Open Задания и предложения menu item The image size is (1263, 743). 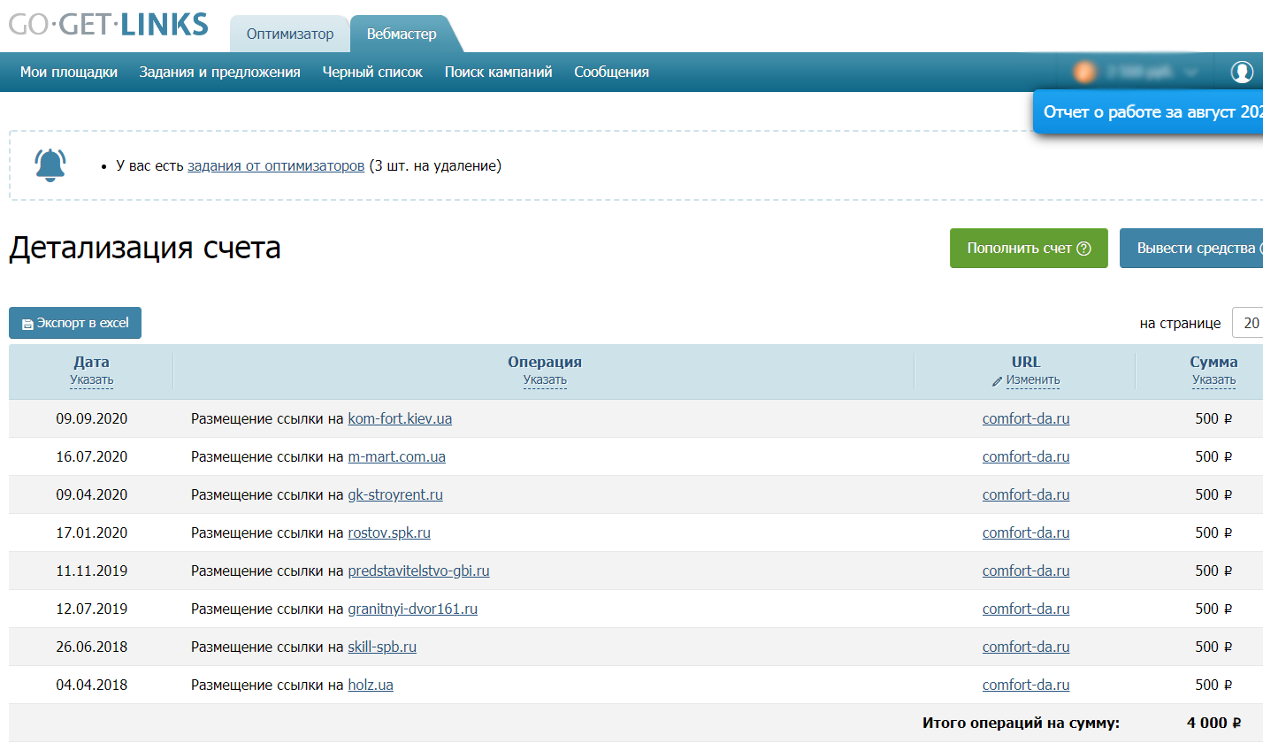click(x=219, y=73)
